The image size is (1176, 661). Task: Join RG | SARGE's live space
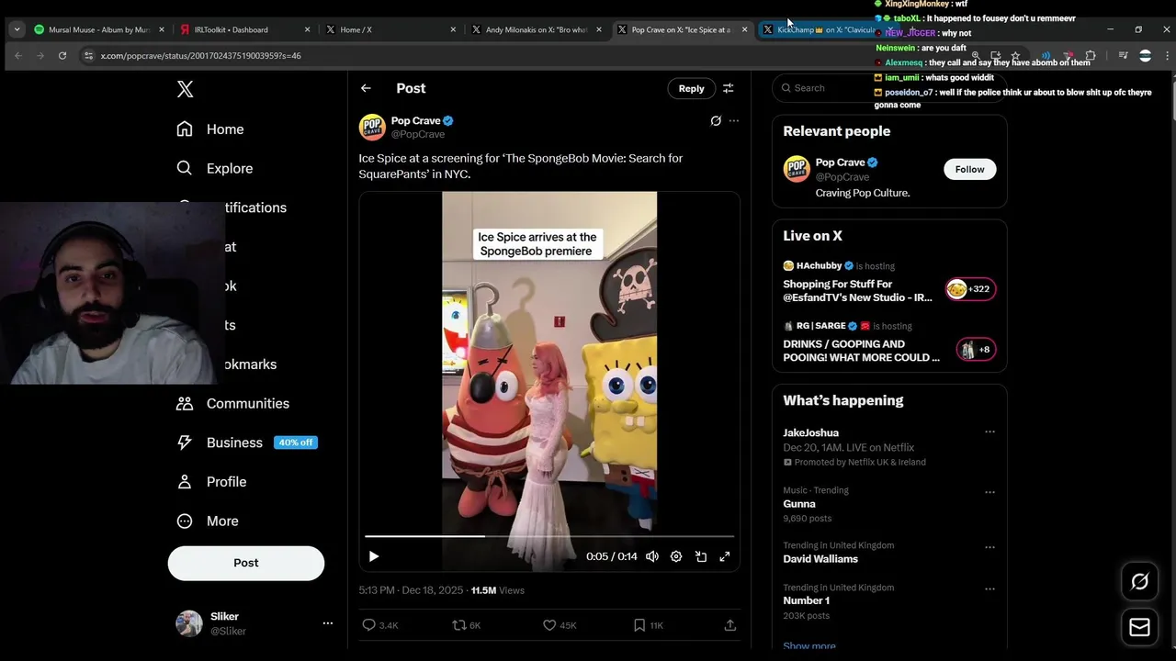(x=861, y=343)
